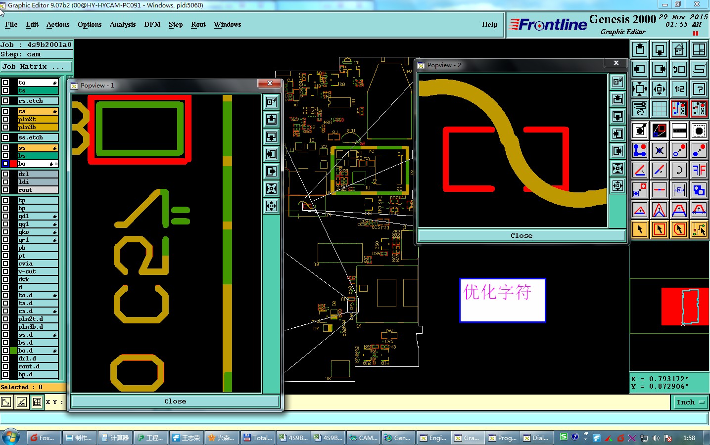Click the board overview thumbnail panel

point(669,306)
